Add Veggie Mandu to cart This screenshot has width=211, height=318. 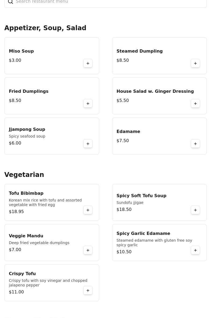(x=88, y=250)
